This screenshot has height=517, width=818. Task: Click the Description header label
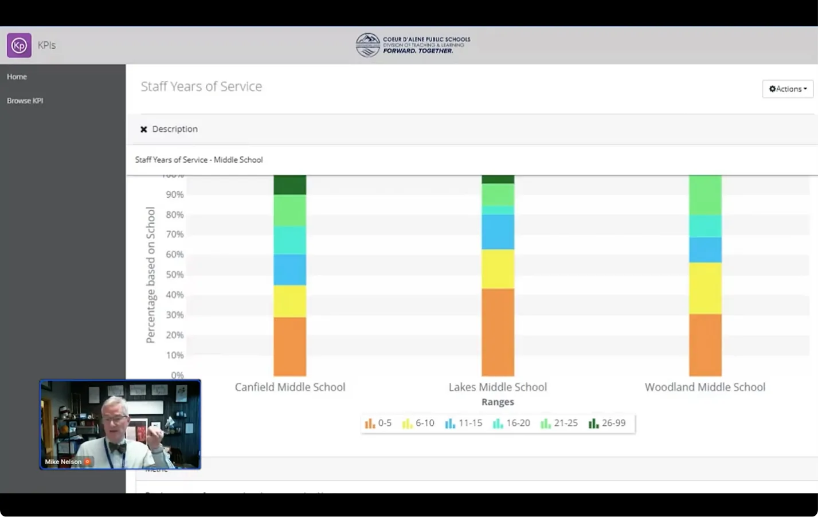click(175, 130)
